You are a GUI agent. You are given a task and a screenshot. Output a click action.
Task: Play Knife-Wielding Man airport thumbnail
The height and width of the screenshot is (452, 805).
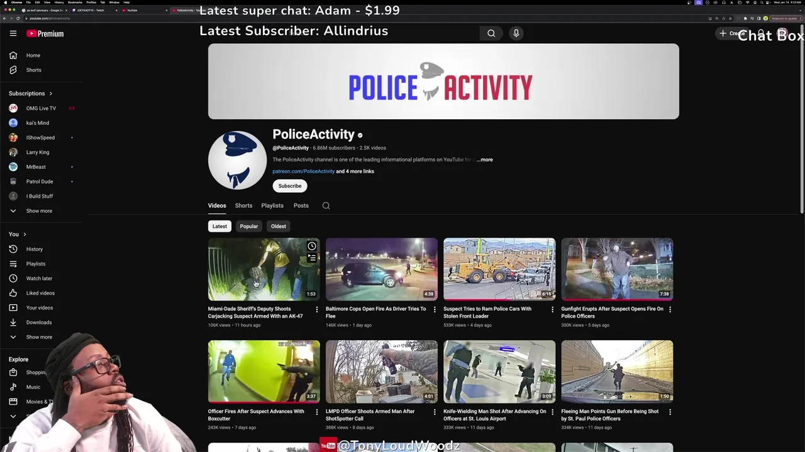[x=499, y=372]
